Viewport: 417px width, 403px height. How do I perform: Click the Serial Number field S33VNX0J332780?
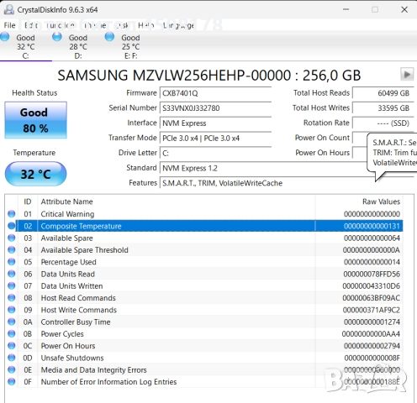pos(215,108)
